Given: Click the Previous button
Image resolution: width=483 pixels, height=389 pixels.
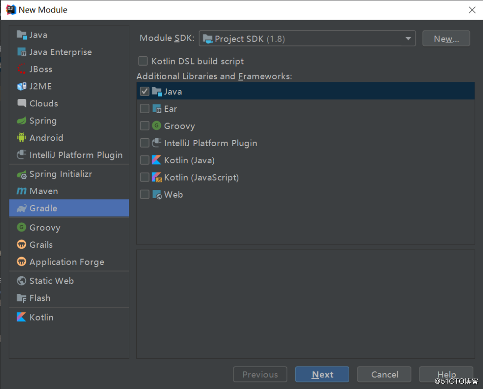Looking at the screenshot, I should (x=260, y=374).
